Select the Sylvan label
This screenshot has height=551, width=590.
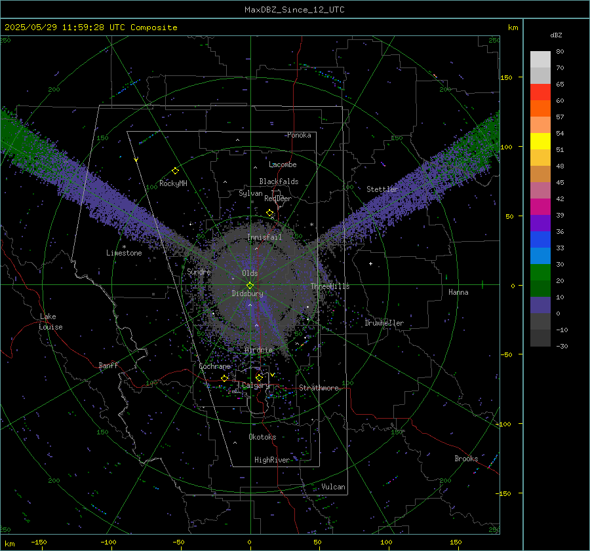250,193
